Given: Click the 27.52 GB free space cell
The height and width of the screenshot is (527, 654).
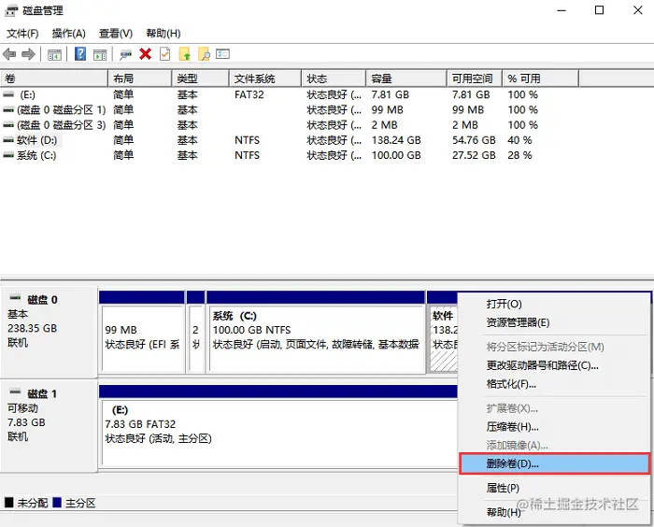Looking at the screenshot, I should pyautogui.click(x=474, y=155).
